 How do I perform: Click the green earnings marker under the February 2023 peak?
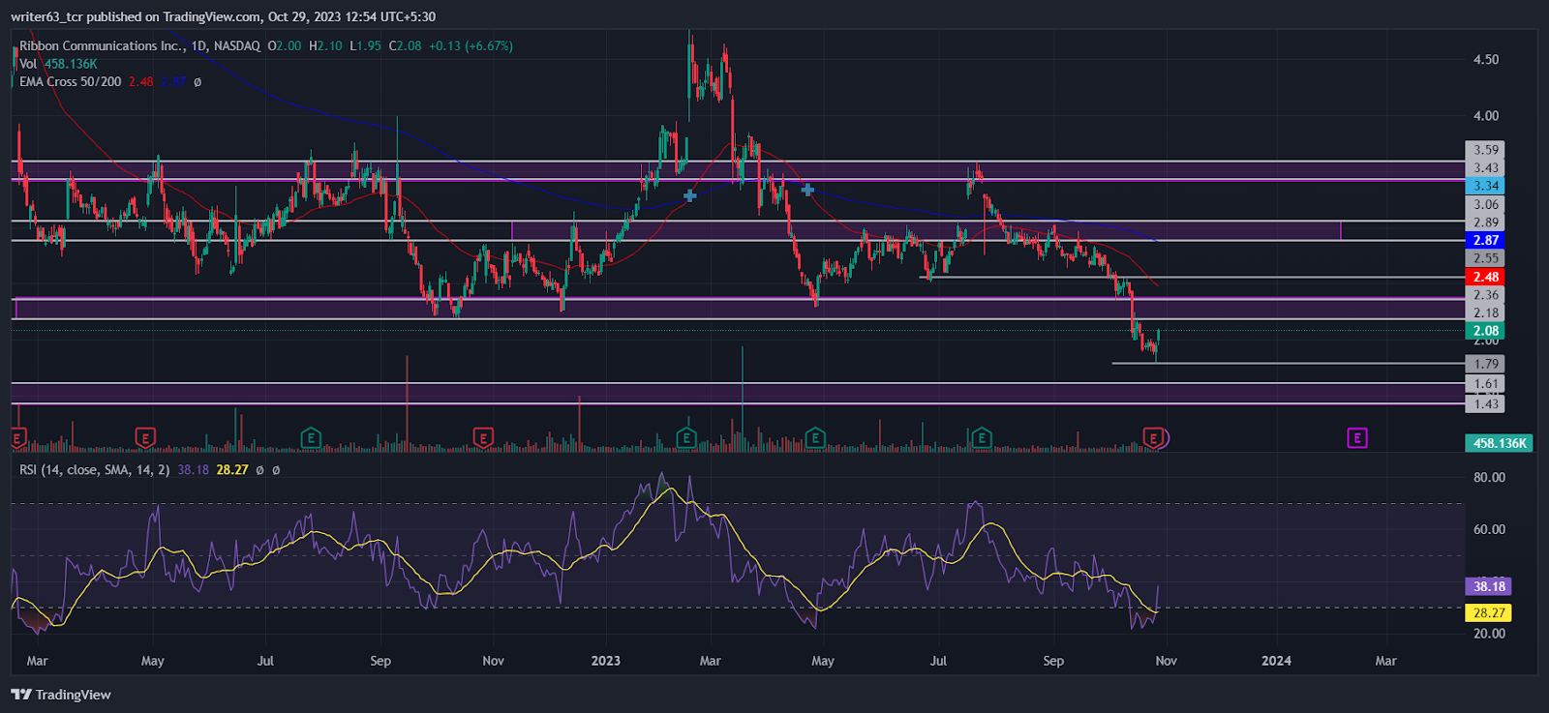[x=686, y=438]
